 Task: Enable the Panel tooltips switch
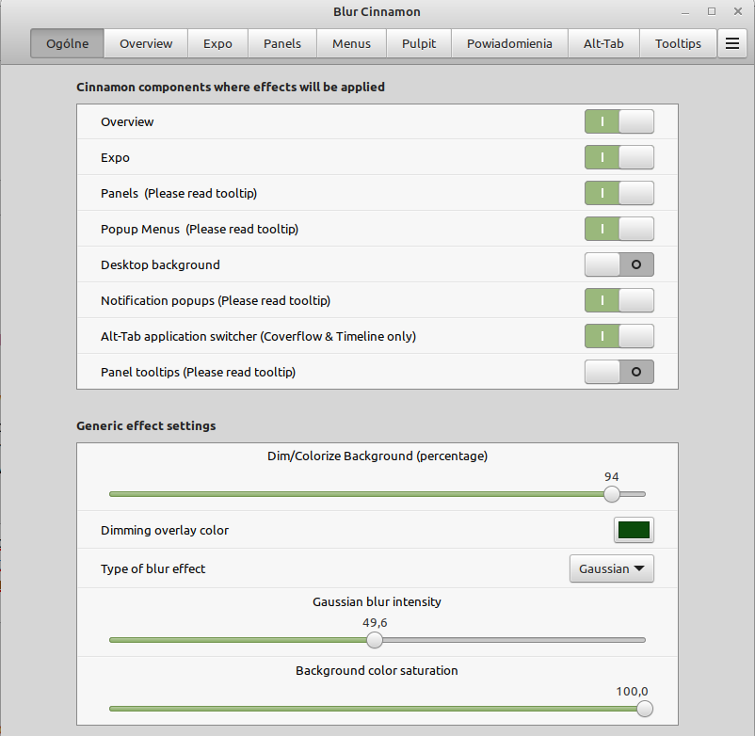coord(619,372)
